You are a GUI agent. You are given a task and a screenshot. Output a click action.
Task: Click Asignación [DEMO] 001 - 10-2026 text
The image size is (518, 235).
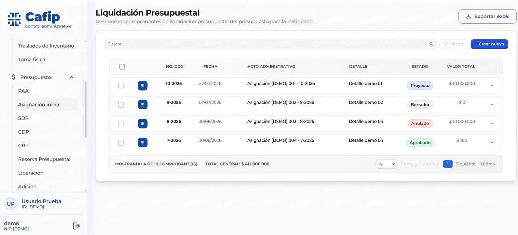pyautogui.click(x=281, y=83)
